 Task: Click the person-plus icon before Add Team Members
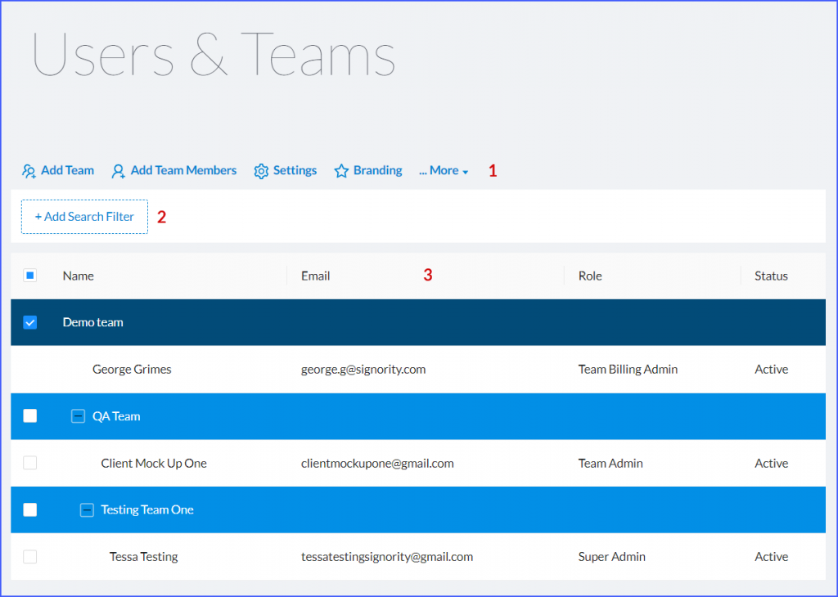pos(118,171)
